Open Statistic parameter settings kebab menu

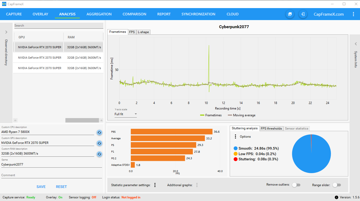(155, 185)
